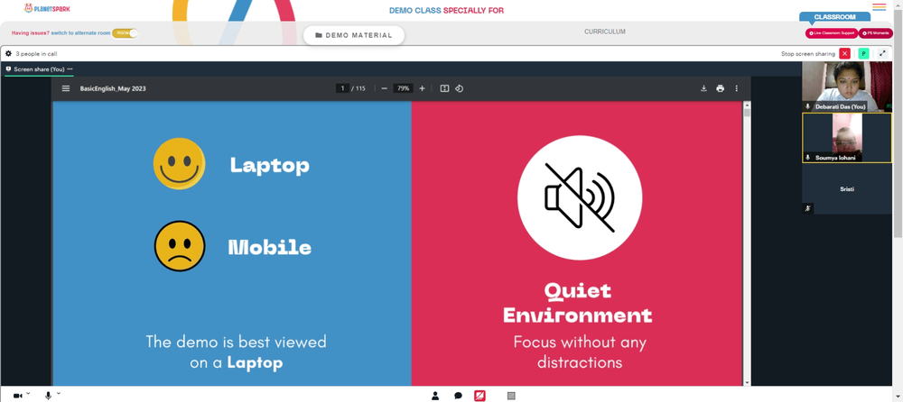The width and height of the screenshot is (903, 402).
Task: Click the PS Moments button
Action: tap(875, 33)
